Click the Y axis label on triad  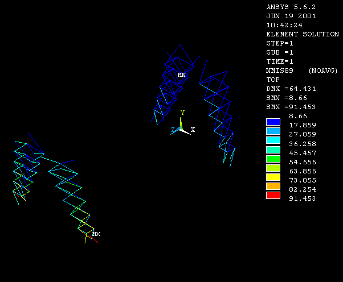coord(182,113)
